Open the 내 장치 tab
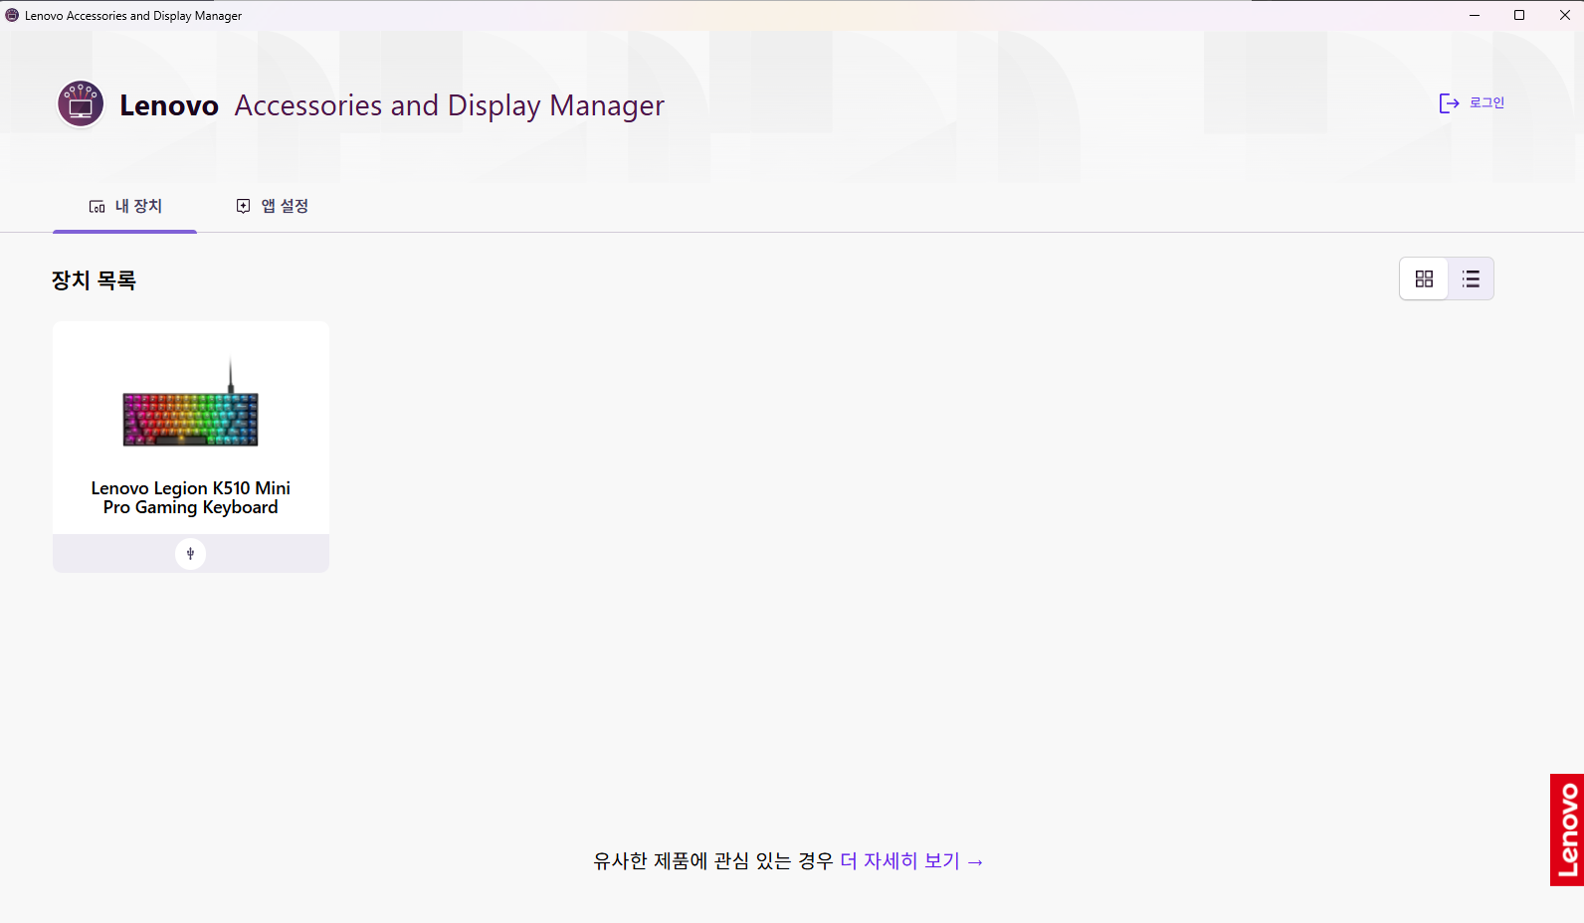 pos(125,206)
